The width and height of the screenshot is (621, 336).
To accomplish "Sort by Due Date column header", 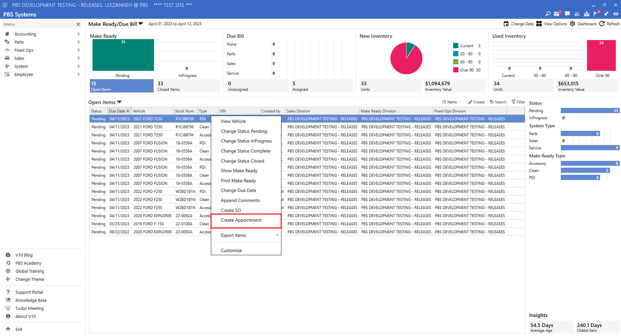I will point(119,111).
